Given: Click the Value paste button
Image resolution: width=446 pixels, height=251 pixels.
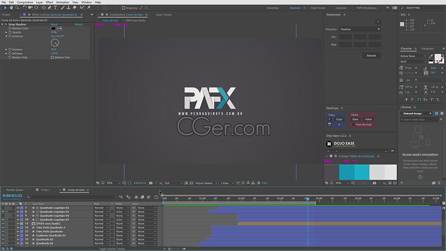Looking at the screenshot, I should coord(368,119).
